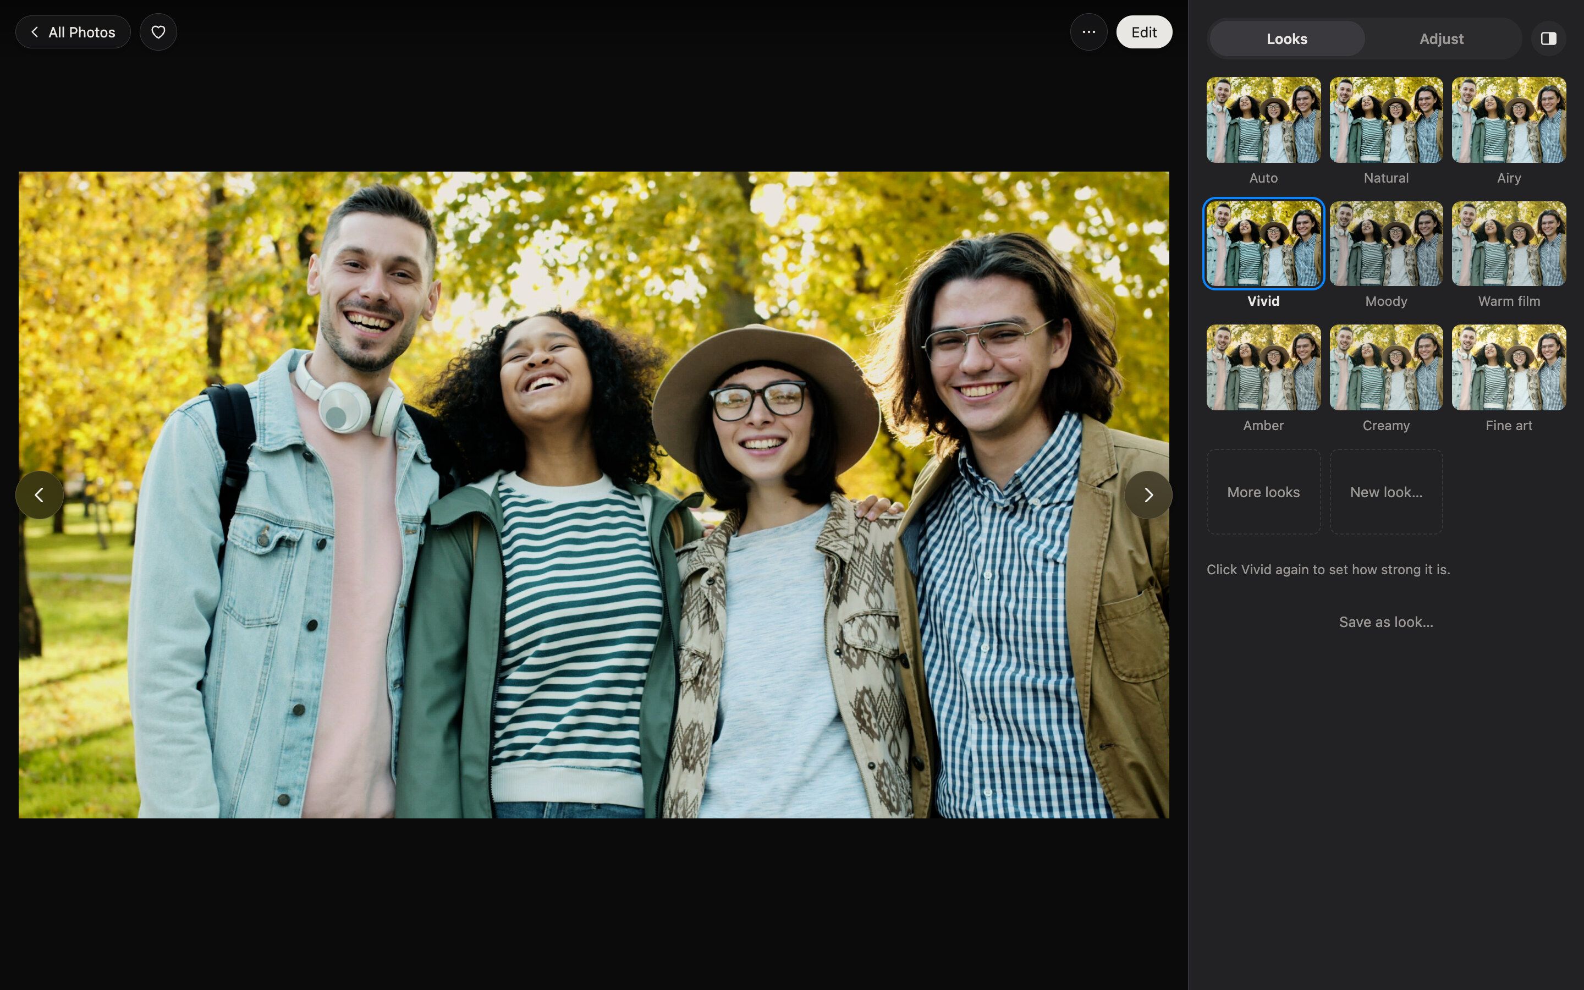Screen dimensions: 1584x990
Task: Apply the Creamy look thumbnail
Action: pos(1385,367)
